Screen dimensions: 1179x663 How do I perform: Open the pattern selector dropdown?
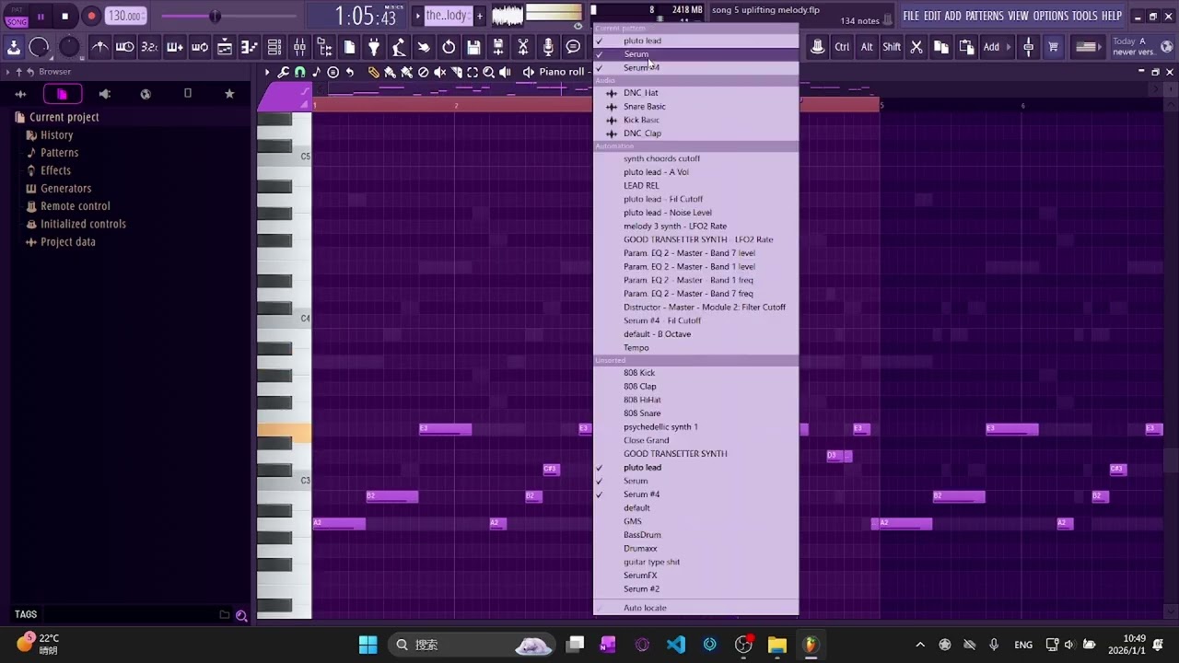coord(448,16)
